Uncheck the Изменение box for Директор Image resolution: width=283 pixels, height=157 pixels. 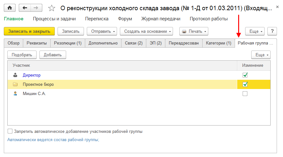coord(245,75)
